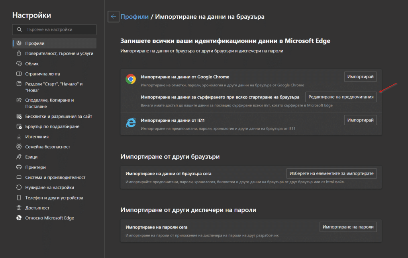
Task: Click text "Импортиране на пароли сега"
Action: click(156, 227)
